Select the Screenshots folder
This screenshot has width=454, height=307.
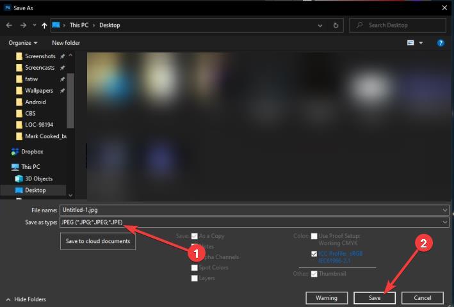click(x=40, y=56)
